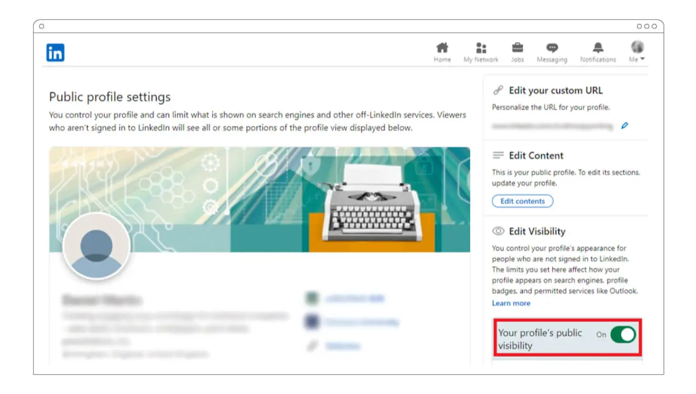Viewport: 696px width, 394px height.
Task: Click the chain link icon beside custom URL
Action: click(498, 90)
